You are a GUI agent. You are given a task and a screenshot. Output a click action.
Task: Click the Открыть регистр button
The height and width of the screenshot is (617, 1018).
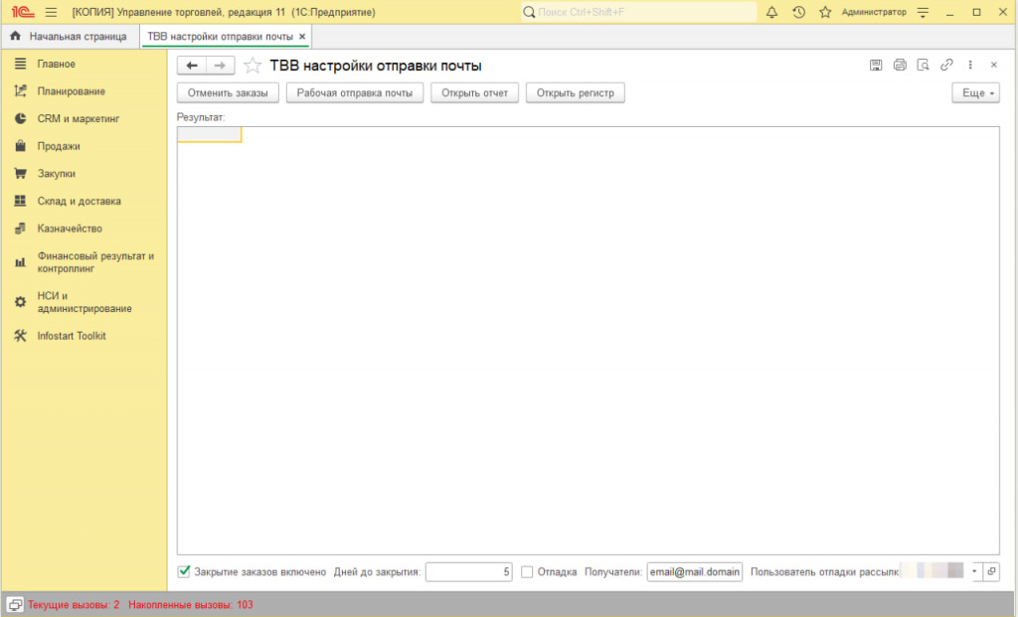point(576,92)
